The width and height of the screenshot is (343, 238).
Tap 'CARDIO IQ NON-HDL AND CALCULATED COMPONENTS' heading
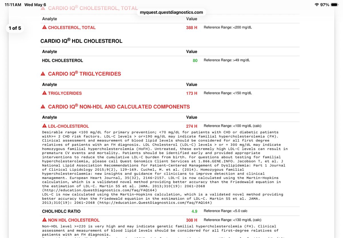pos(119,106)
